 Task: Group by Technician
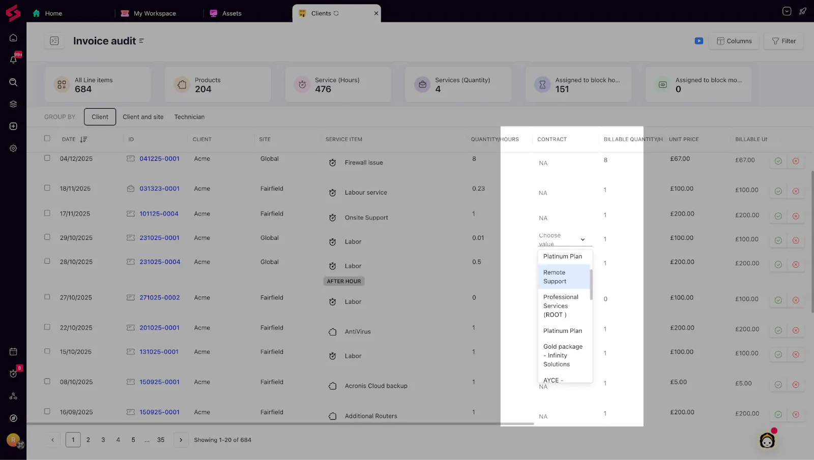point(189,117)
